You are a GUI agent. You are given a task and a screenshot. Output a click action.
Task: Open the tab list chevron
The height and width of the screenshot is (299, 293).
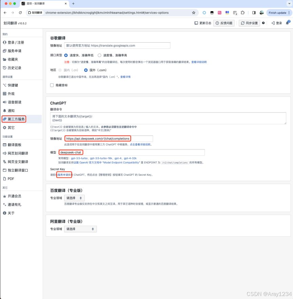(289, 4)
